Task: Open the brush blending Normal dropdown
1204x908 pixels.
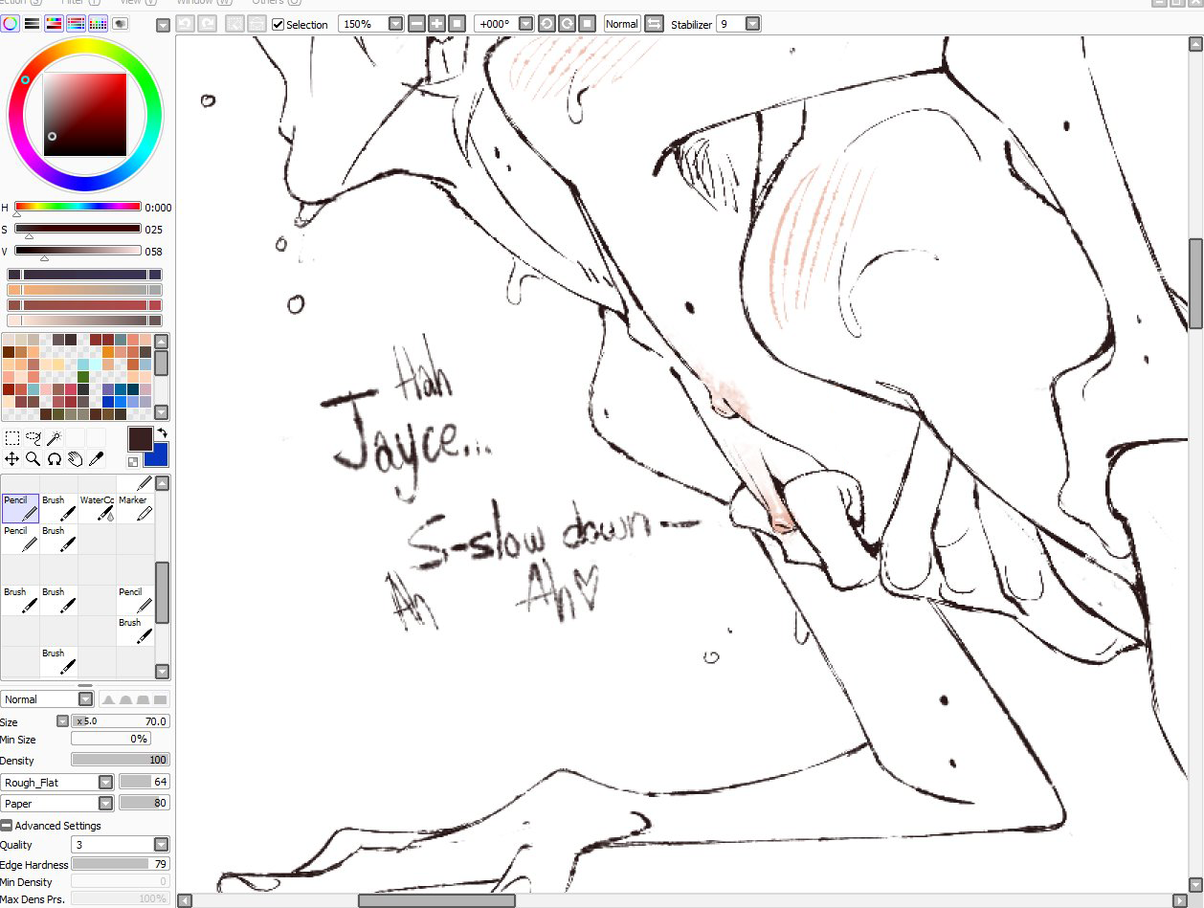Action: pos(85,699)
